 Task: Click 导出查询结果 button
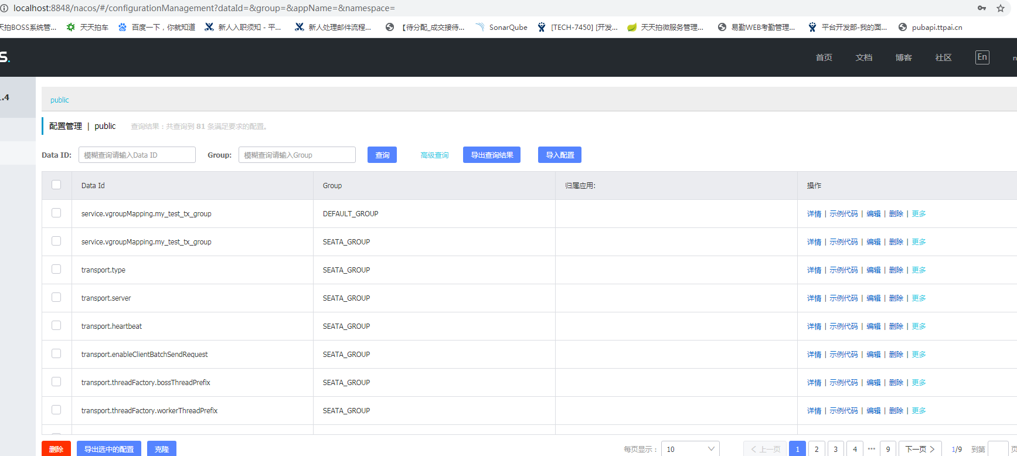click(492, 155)
